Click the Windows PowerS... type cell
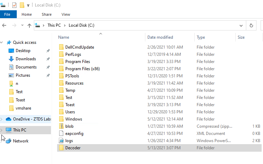 click(x=214, y=141)
